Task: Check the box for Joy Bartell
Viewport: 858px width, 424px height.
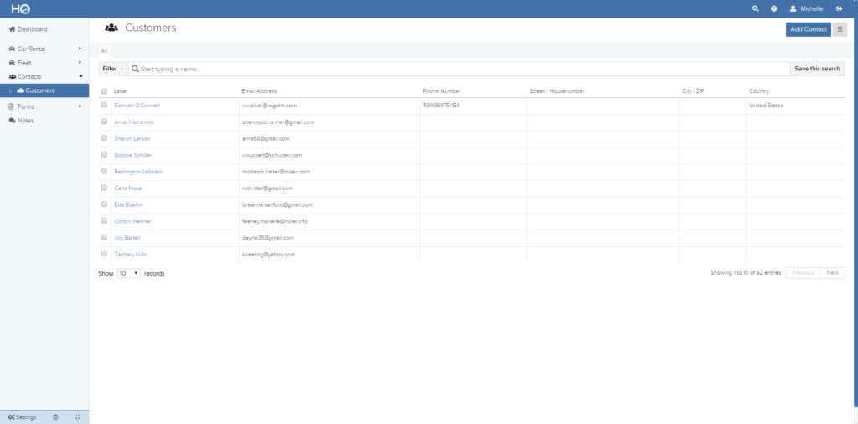Action: (104, 237)
